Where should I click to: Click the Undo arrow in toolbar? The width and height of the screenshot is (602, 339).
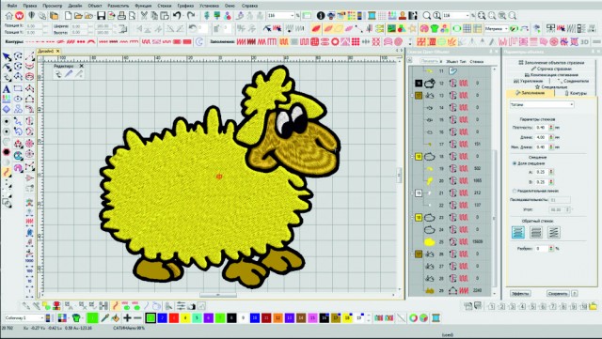[177, 15]
